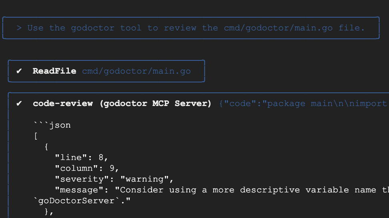The height and width of the screenshot is (218, 389).
Task: Click the checkmark beside code-review
Action: click(19, 104)
